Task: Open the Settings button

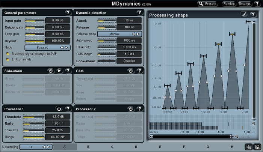Action: coord(245,3)
